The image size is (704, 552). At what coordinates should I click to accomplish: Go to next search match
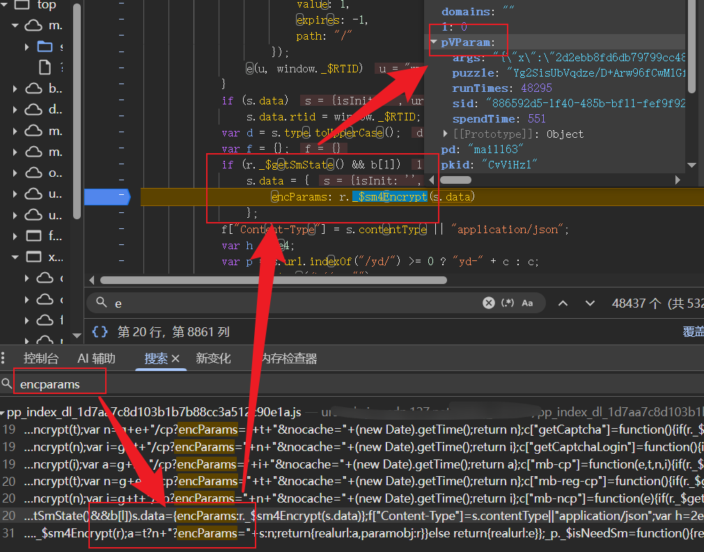[590, 303]
